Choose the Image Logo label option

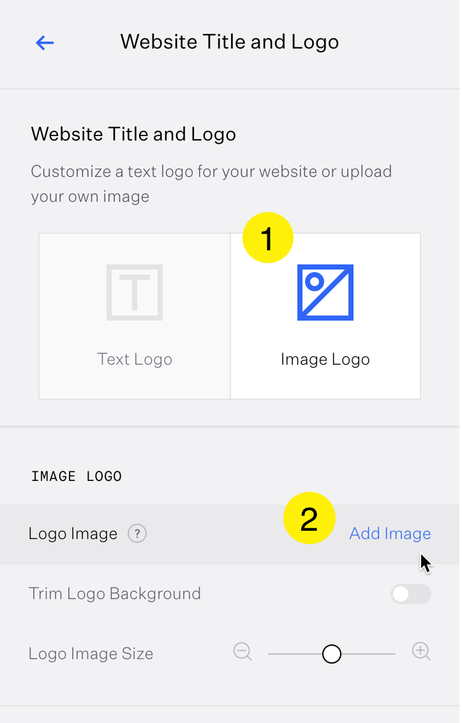325,359
